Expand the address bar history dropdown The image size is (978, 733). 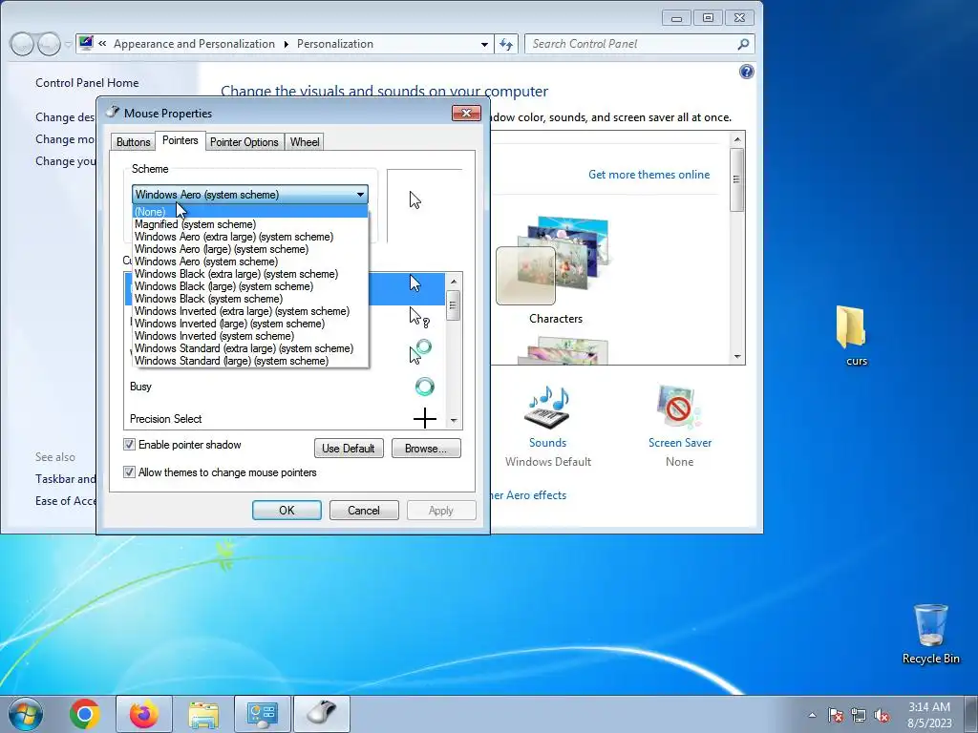tap(484, 44)
